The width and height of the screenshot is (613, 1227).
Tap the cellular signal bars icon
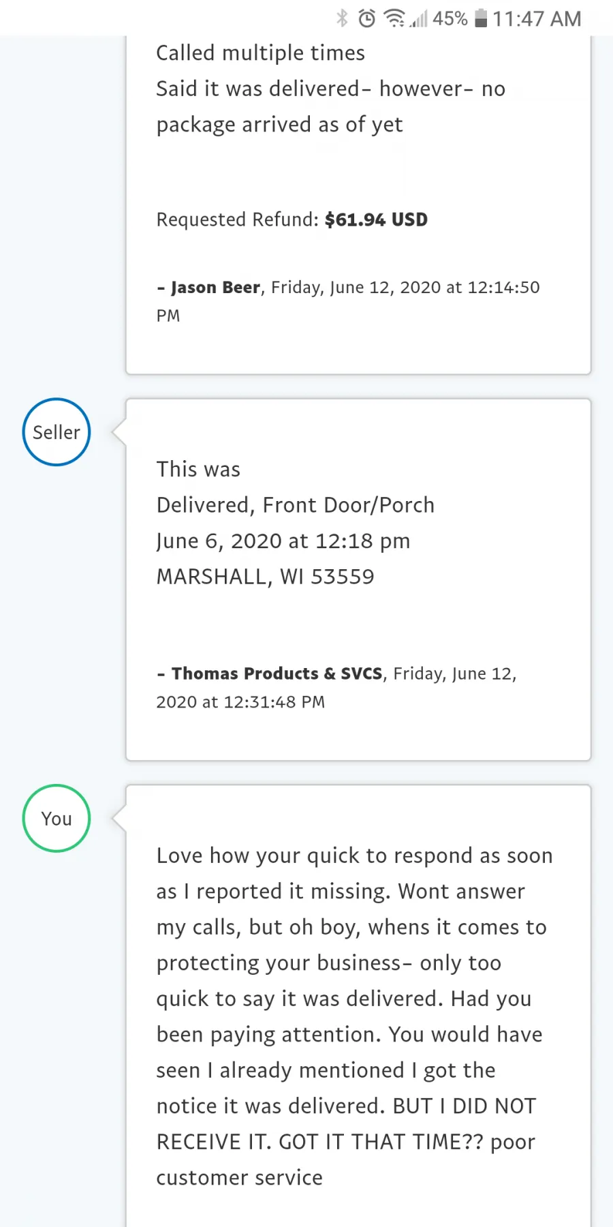pyautogui.click(x=419, y=18)
